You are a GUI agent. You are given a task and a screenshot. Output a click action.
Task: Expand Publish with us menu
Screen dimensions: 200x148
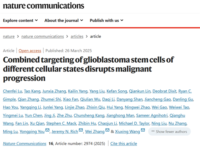(106, 20)
